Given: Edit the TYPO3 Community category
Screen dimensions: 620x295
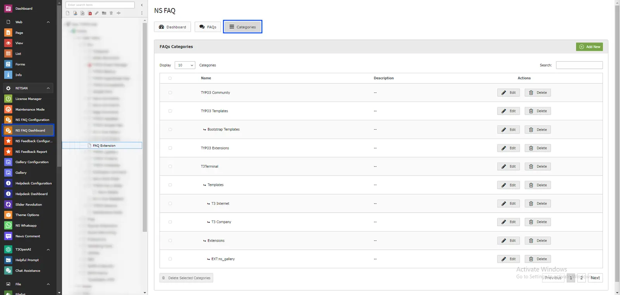Looking at the screenshot, I should click(508, 93).
